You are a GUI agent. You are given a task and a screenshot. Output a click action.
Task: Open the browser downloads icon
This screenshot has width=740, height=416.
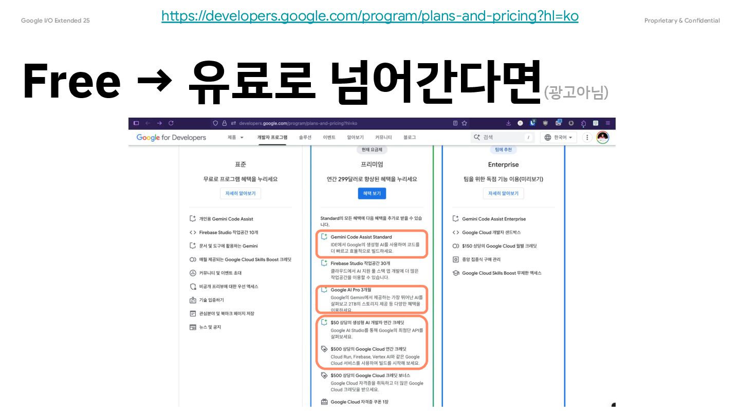(508, 123)
